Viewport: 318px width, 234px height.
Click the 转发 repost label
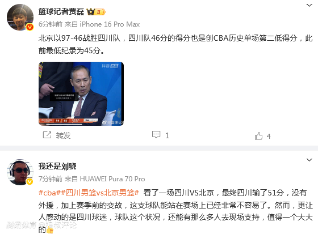pos(63,135)
